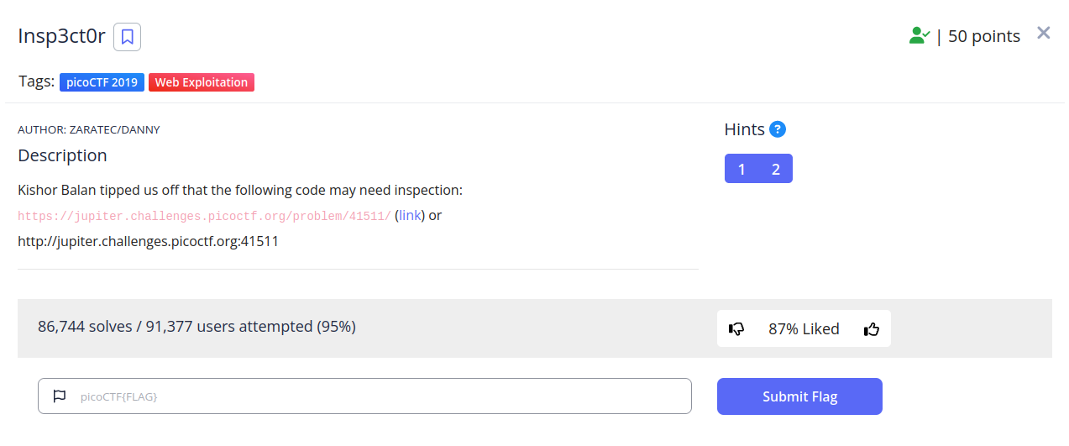This screenshot has width=1069, height=446.
Task: Bookmark the Insp3ct0r challenge
Action: [x=127, y=37]
